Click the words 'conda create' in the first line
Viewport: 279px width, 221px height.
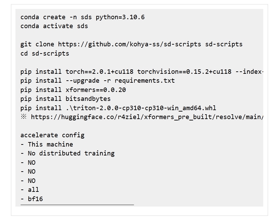(43, 17)
